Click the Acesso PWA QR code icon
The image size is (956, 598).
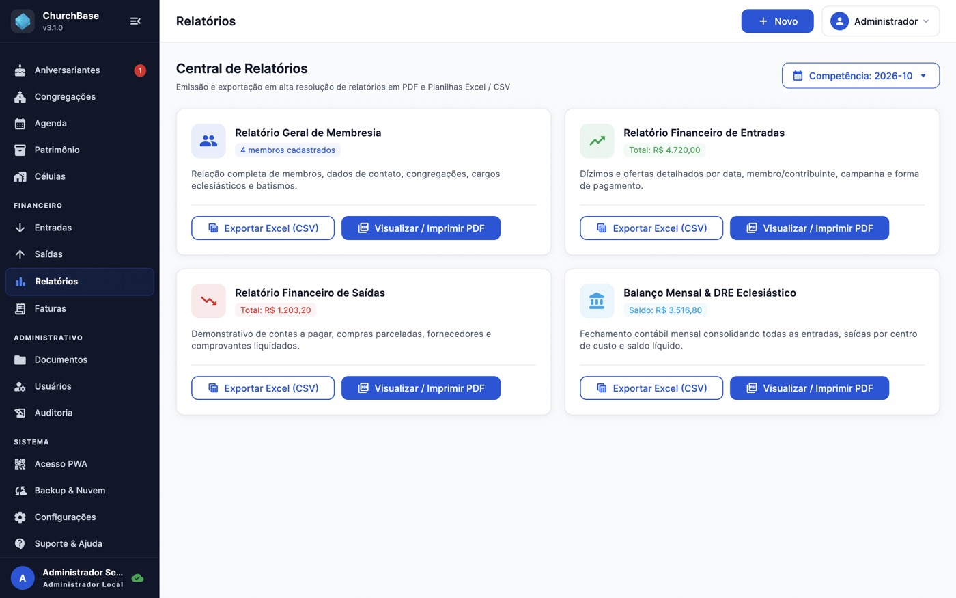click(20, 465)
